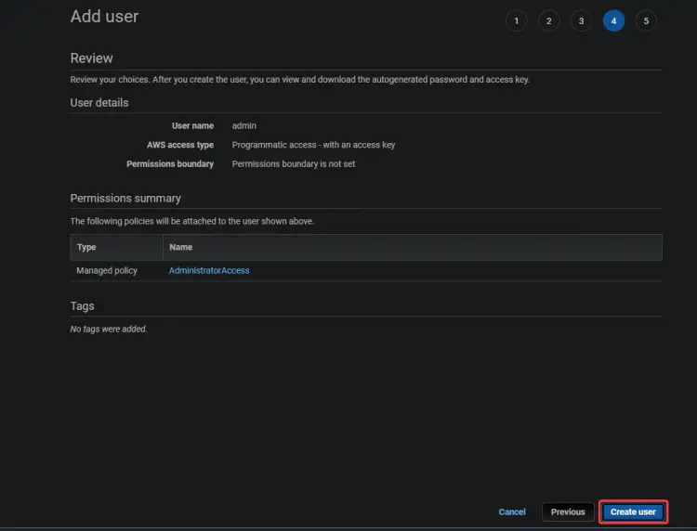The image size is (697, 531).
Task: Click the Programmatic access type text
Action: pos(313,145)
